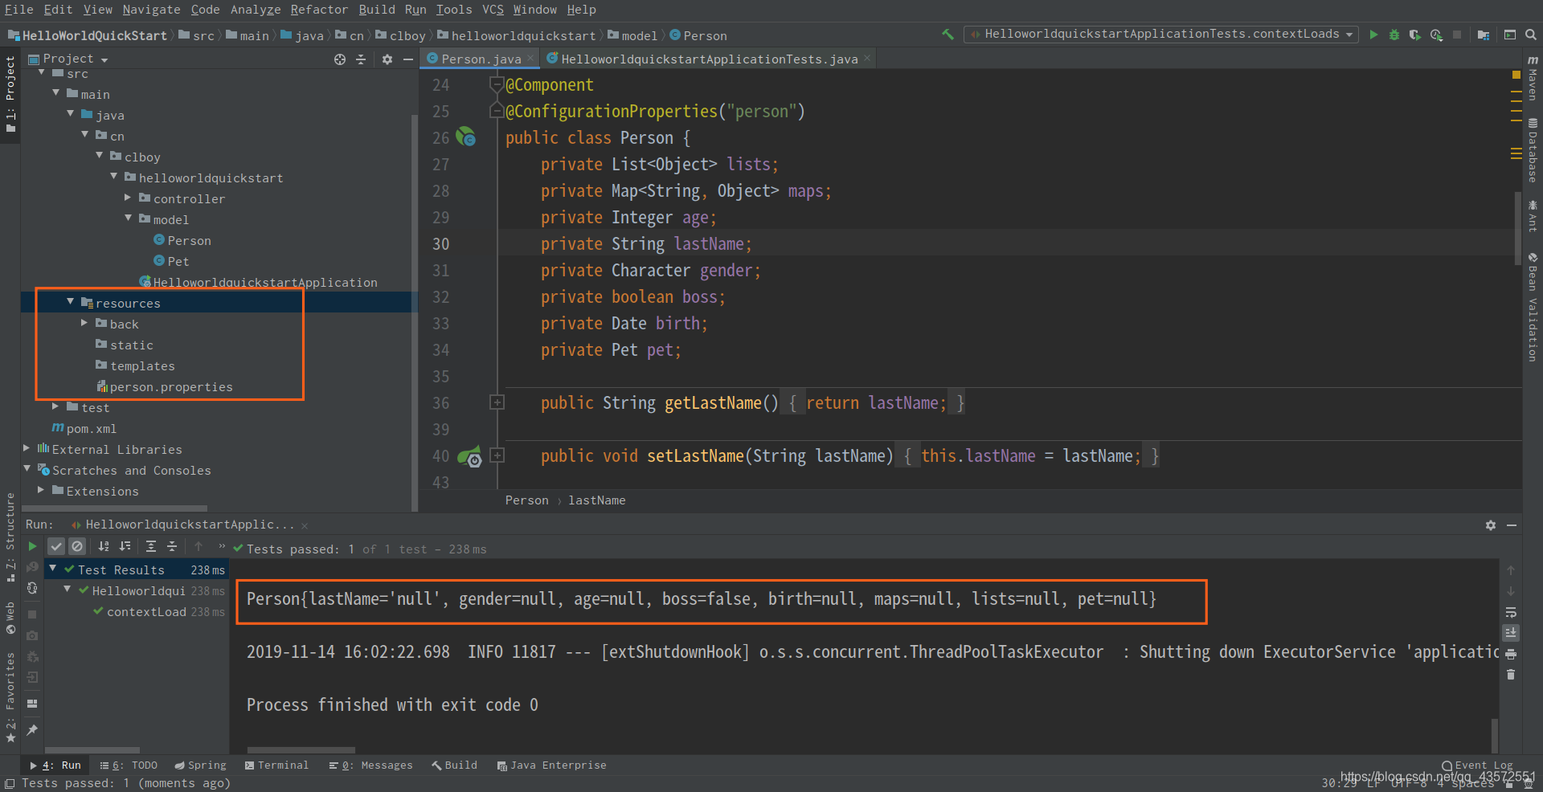1543x792 pixels.
Task: Collapse Test Results tree node
Action: pyautogui.click(x=53, y=569)
